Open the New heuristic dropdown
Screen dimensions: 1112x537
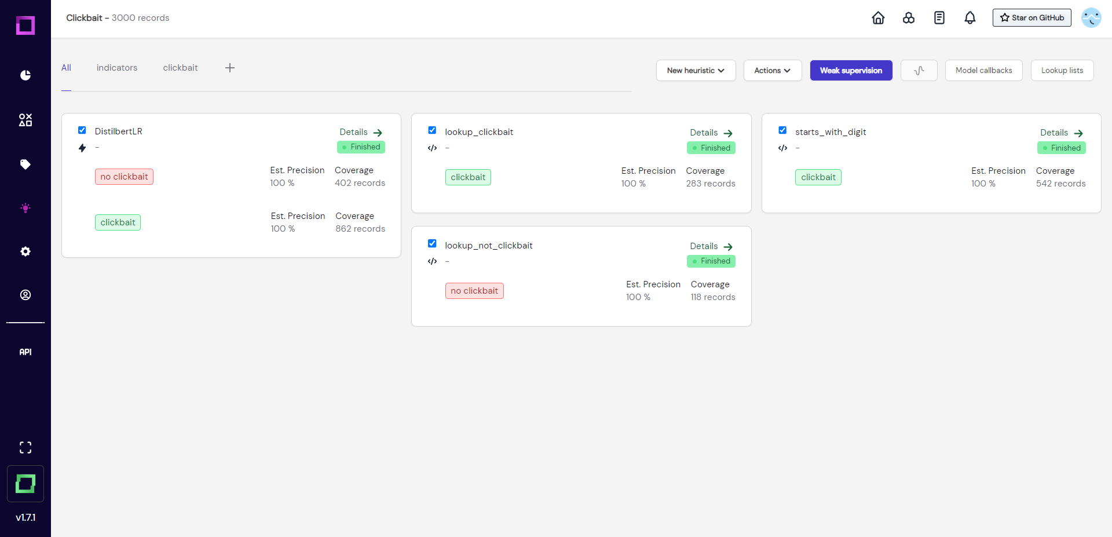(x=696, y=71)
